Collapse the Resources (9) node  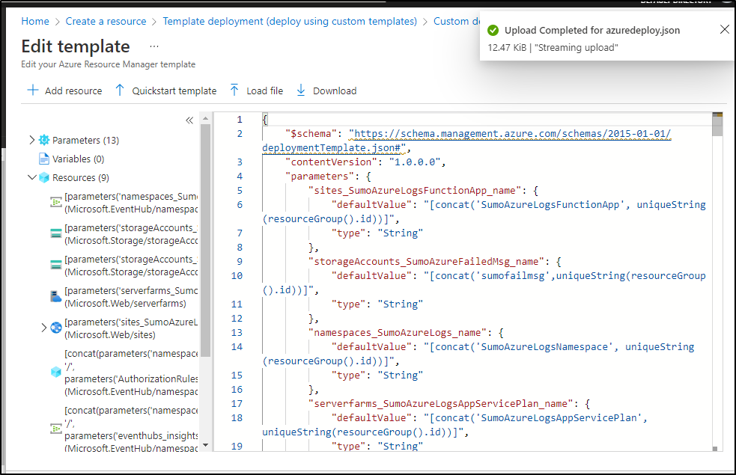tap(31, 177)
